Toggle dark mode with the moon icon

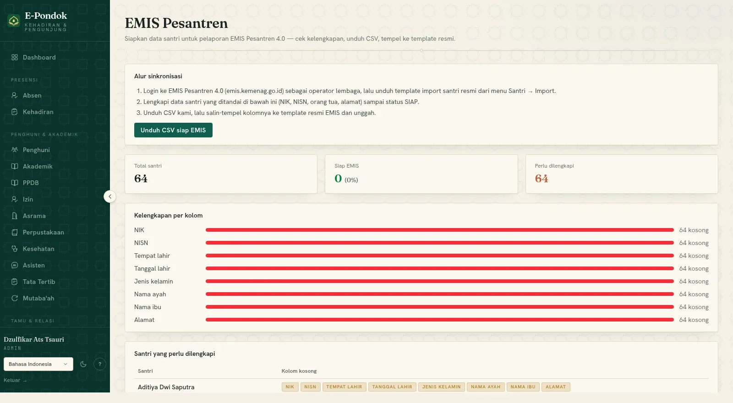tap(83, 364)
